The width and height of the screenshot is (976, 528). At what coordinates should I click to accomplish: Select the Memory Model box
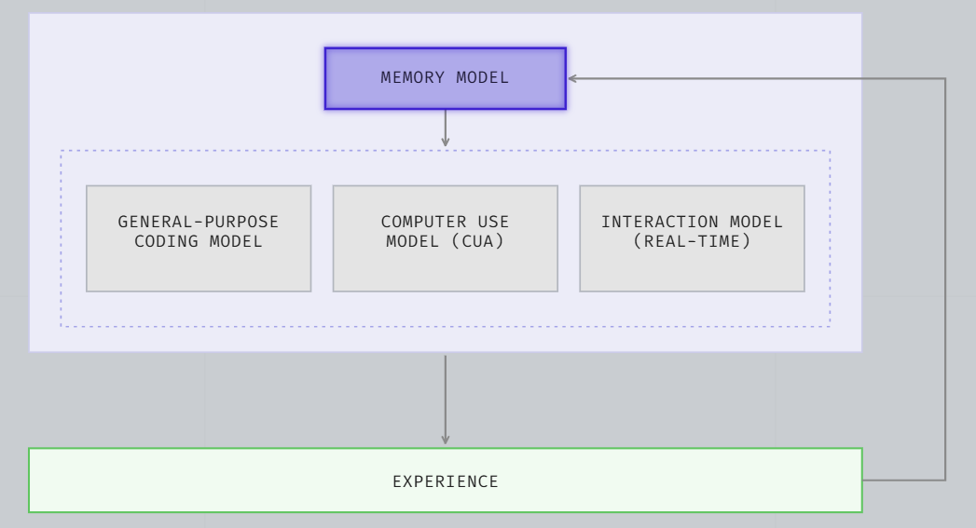coord(445,78)
